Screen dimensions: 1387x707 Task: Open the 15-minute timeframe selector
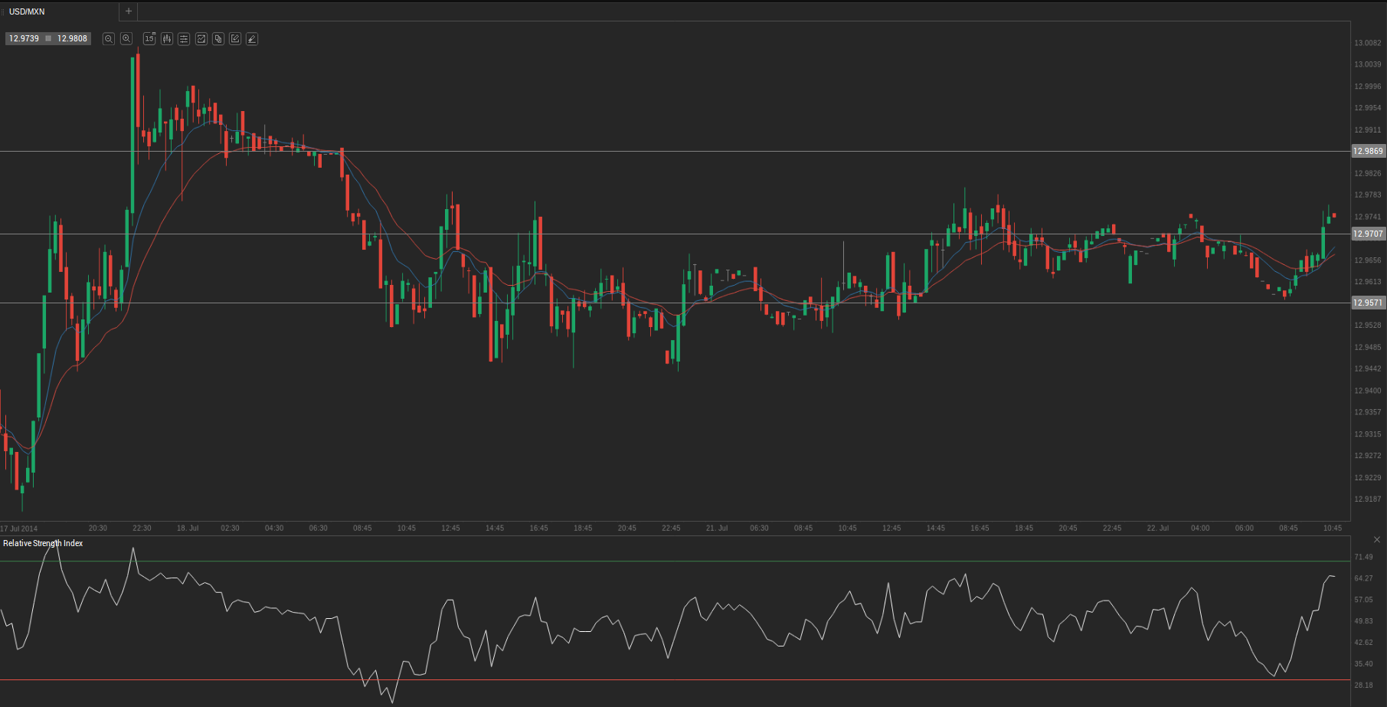(149, 38)
